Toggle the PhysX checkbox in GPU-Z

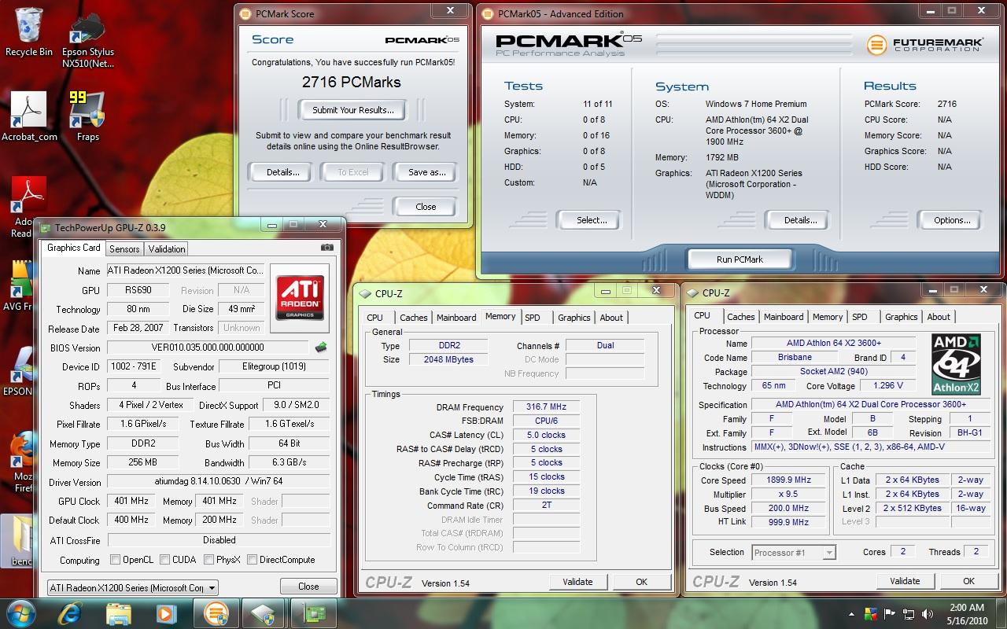click(208, 560)
